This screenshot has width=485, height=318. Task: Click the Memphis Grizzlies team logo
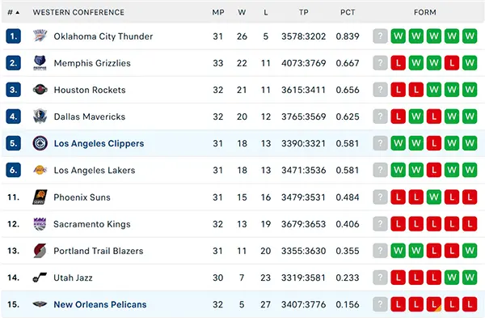pos(40,63)
